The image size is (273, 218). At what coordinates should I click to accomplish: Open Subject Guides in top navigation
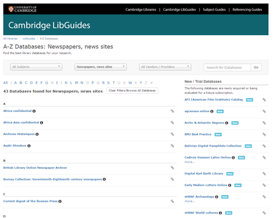pos(214,10)
